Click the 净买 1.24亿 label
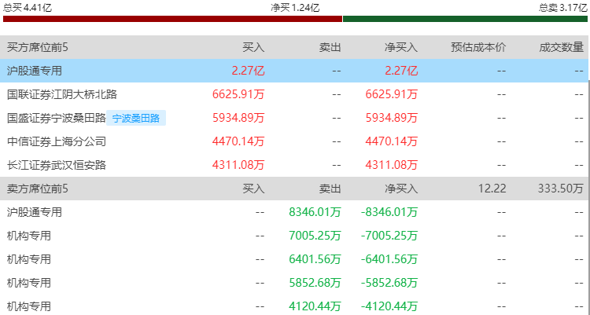Viewport: 590px width, 315px height. click(x=295, y=8)
